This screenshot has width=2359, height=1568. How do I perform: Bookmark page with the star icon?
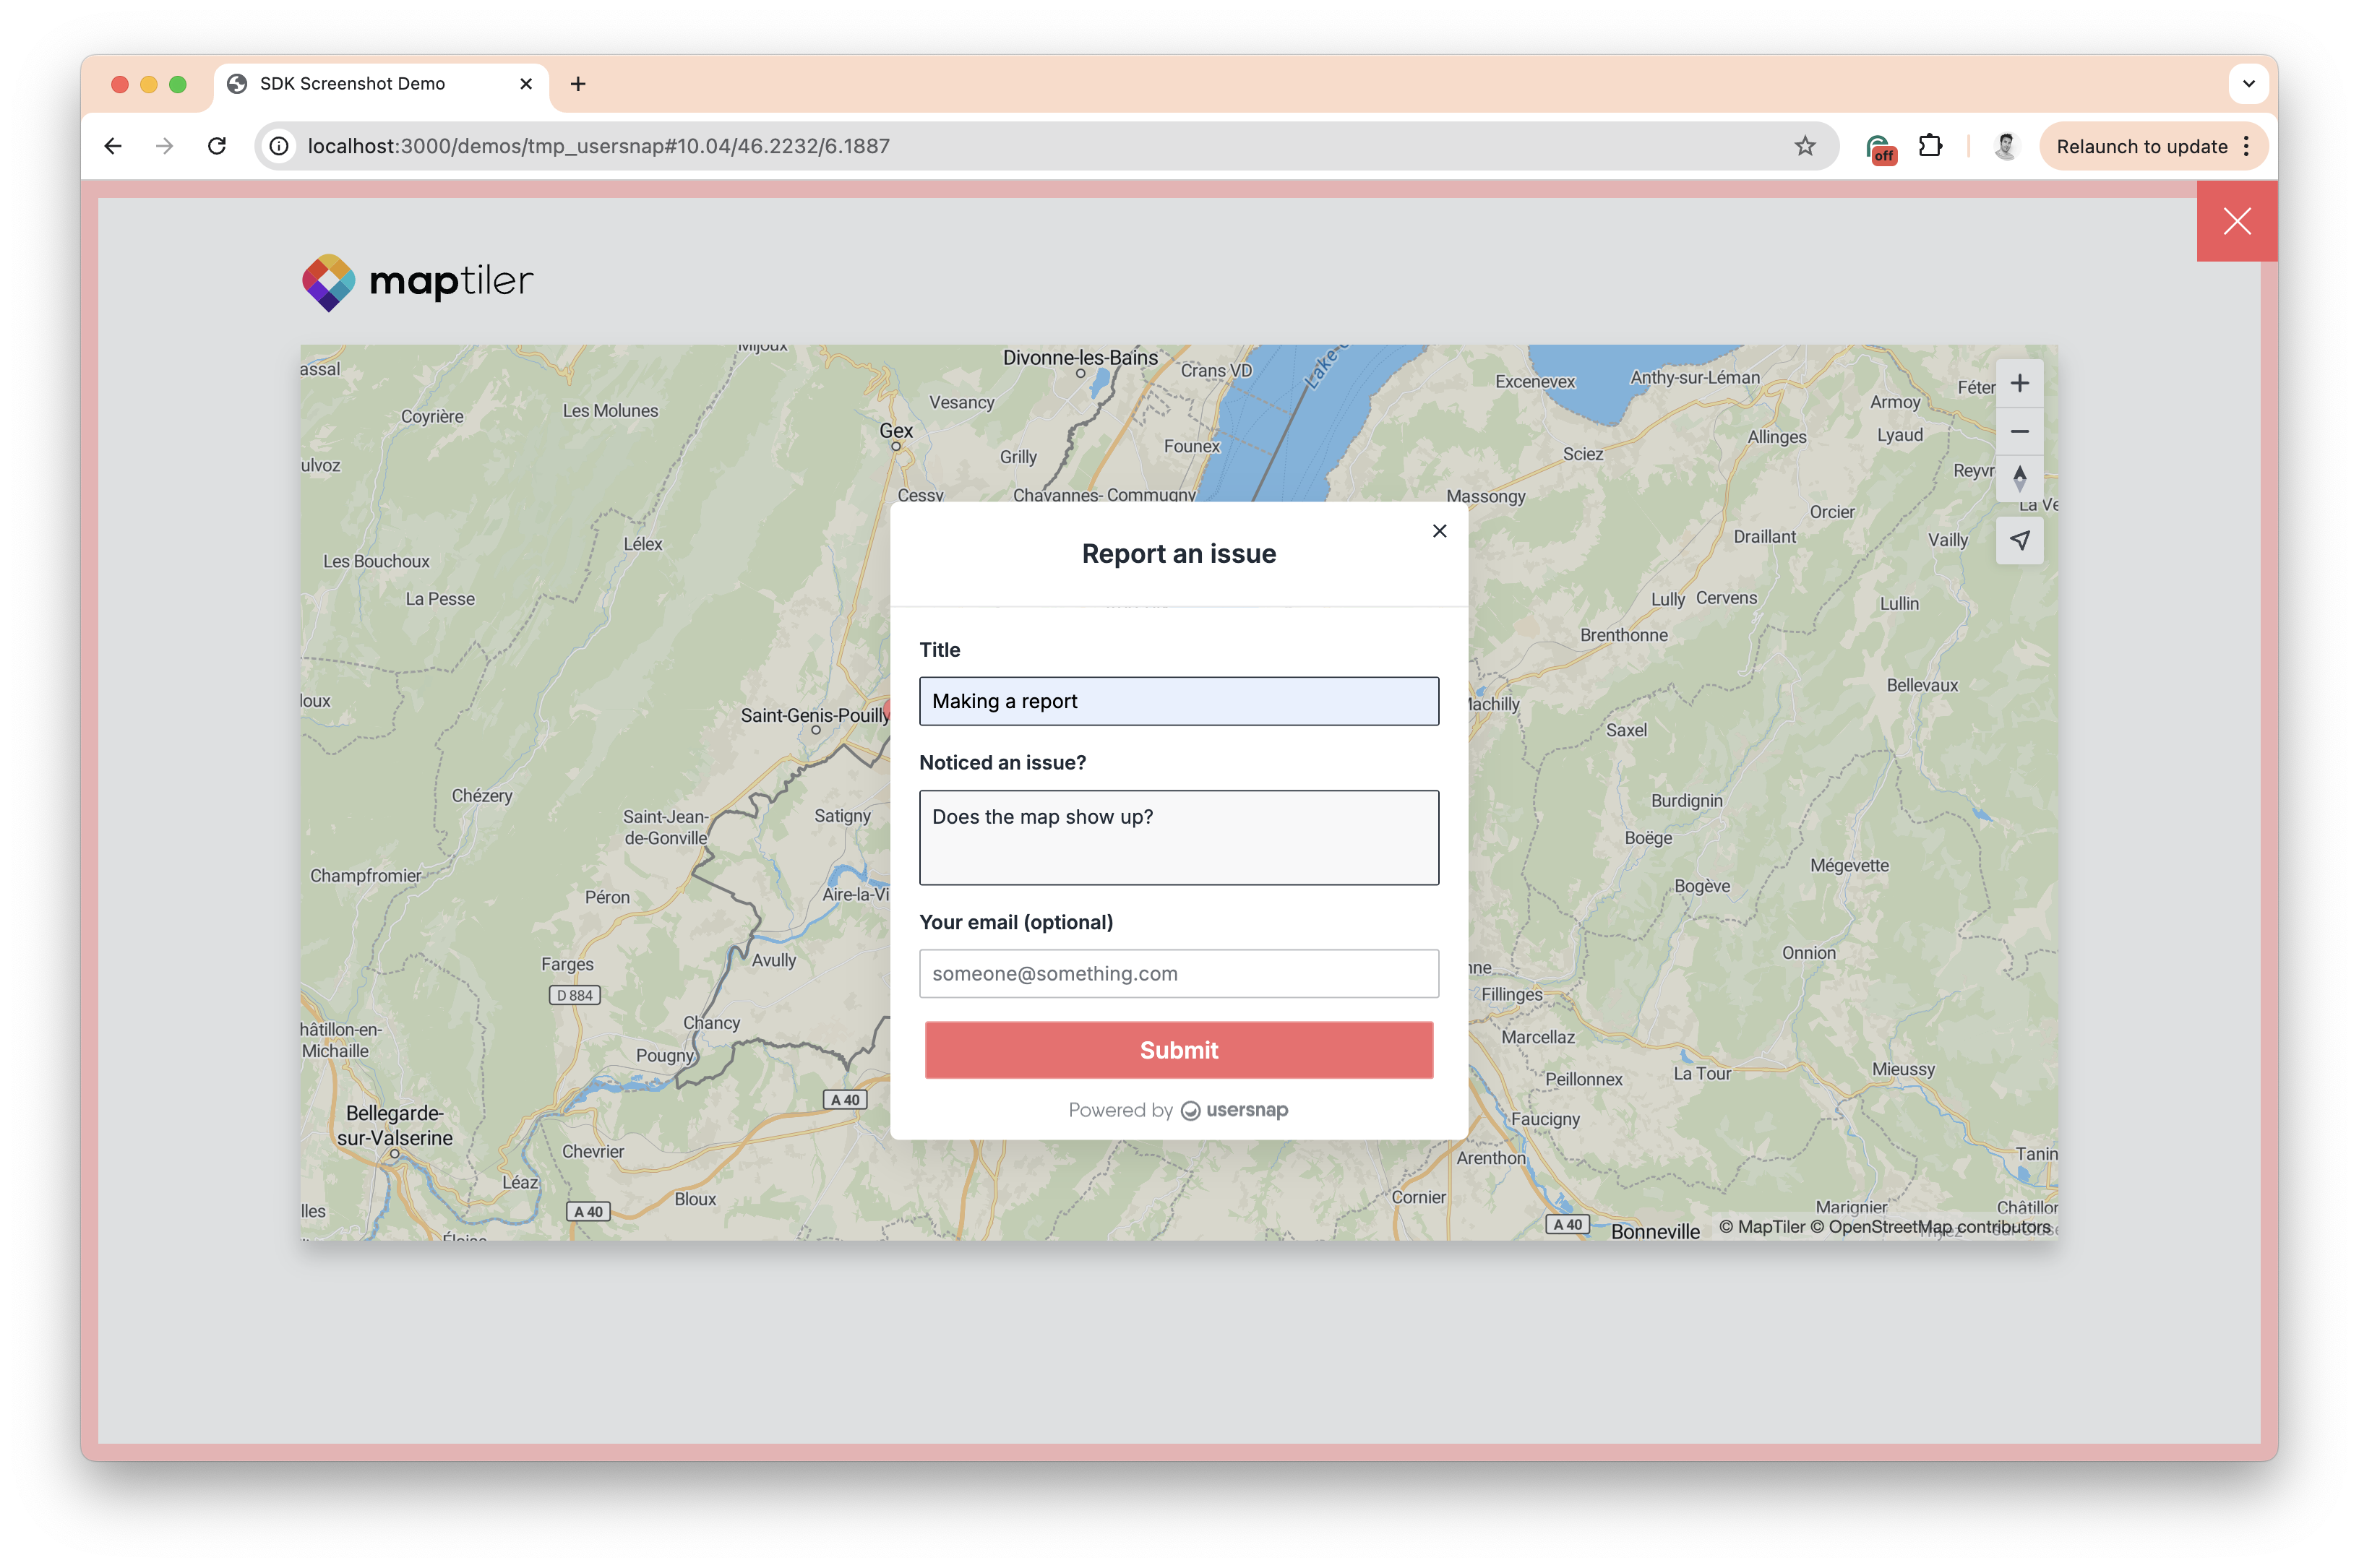1804,146
